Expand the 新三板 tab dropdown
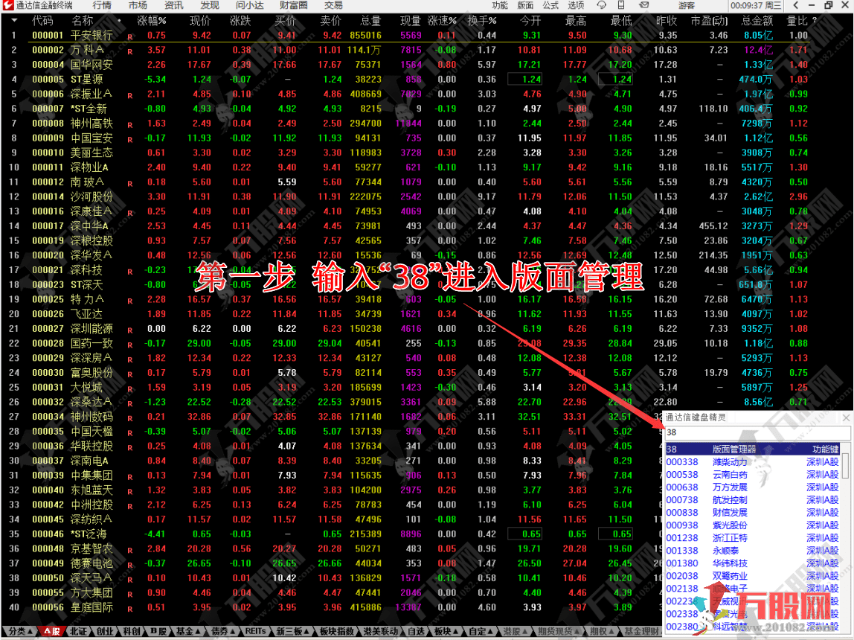 [306, 631]
